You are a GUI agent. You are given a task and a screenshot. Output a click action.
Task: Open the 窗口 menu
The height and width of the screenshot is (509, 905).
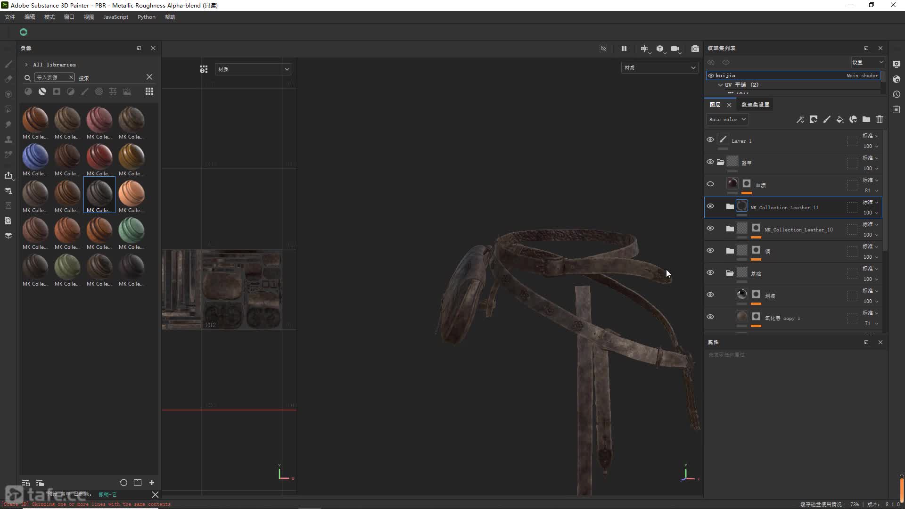click(69, 17)
